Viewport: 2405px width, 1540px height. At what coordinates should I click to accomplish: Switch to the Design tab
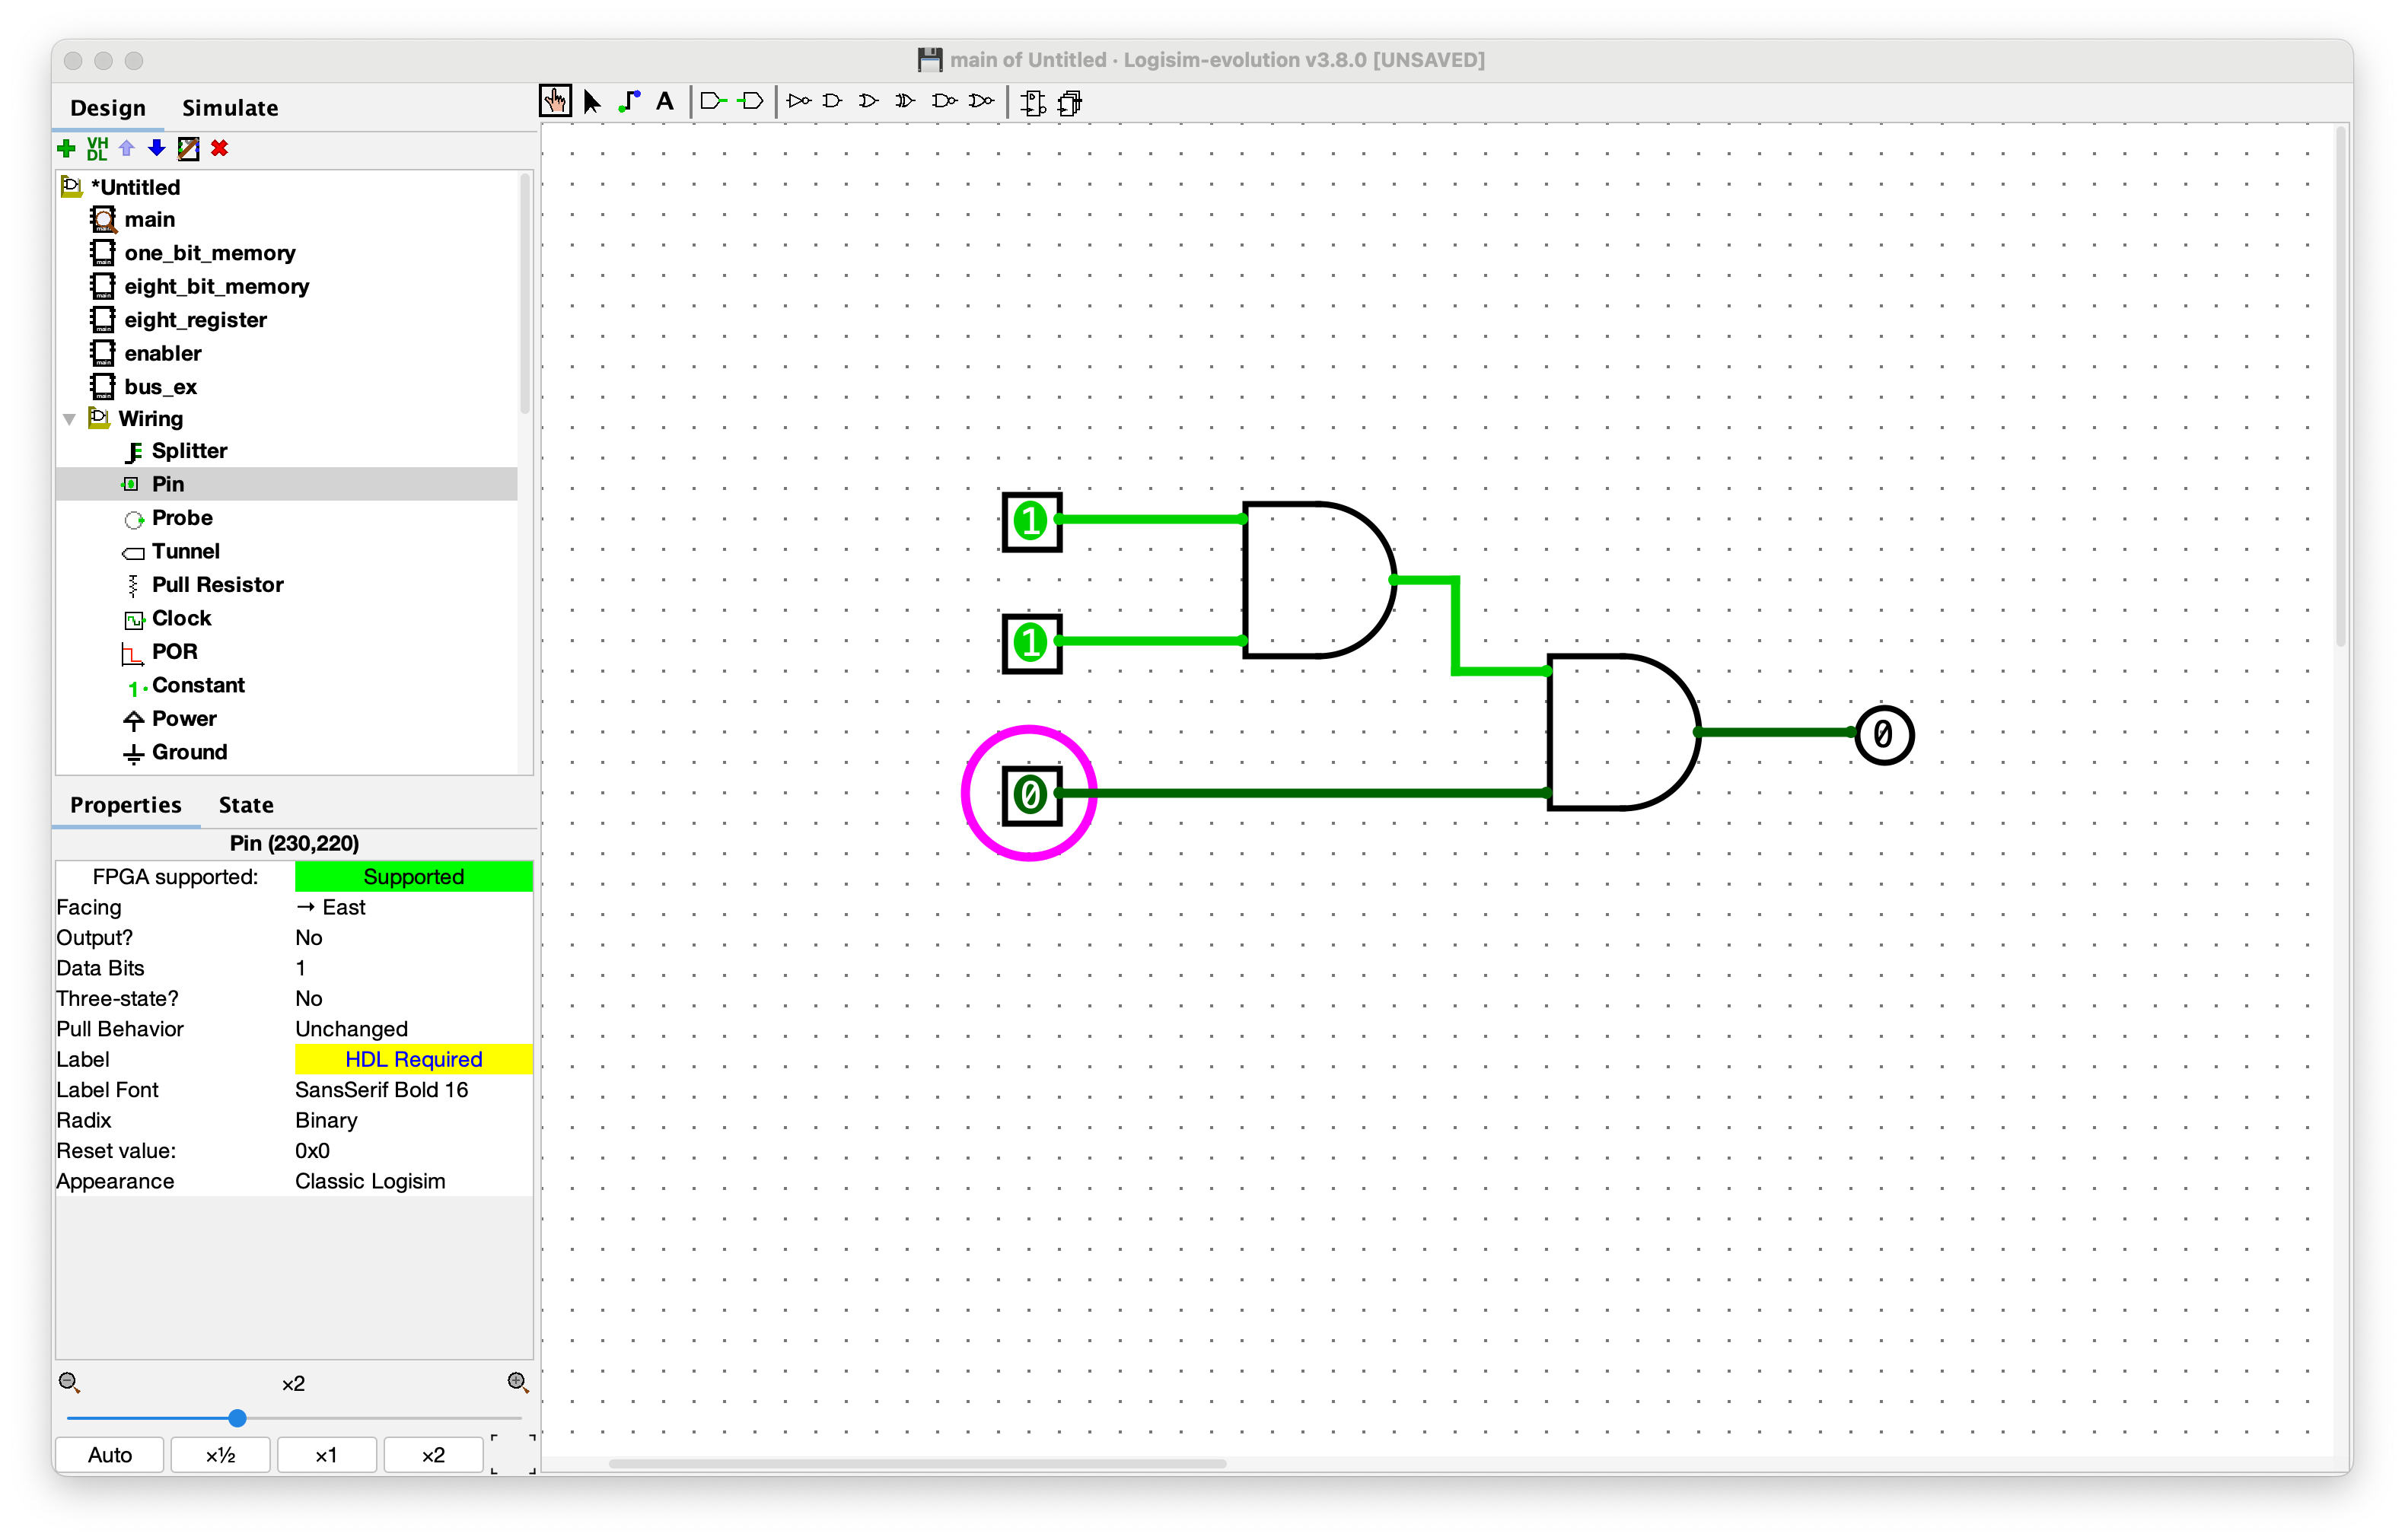(x=108, y=108)
